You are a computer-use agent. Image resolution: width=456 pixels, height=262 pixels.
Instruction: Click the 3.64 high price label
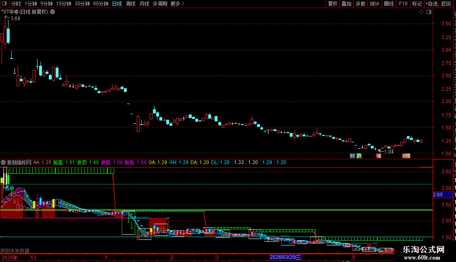[x=15, y=19]
